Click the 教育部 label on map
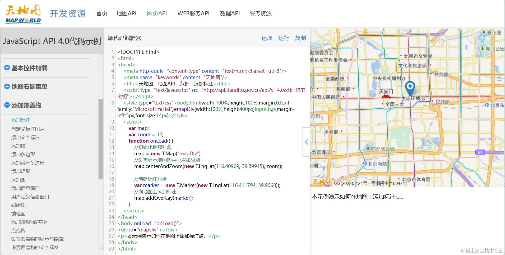 tap(343, 89)
